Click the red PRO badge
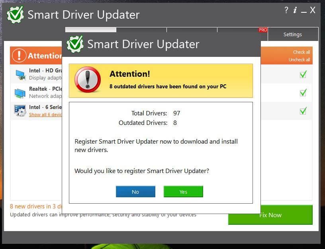The image size is (325, 249). [263, 30]
